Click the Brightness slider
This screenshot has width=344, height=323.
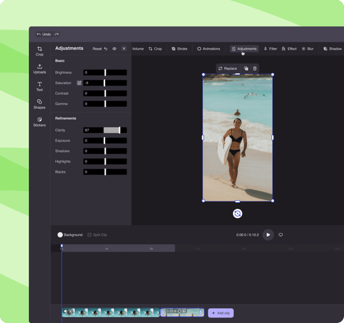click(x=105, y=72)
